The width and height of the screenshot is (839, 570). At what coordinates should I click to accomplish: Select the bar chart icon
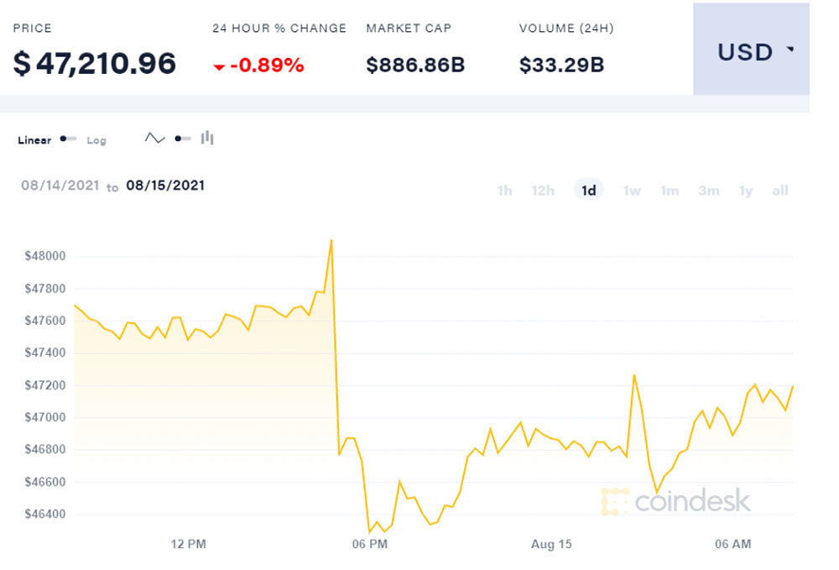[x=206, y=137]
